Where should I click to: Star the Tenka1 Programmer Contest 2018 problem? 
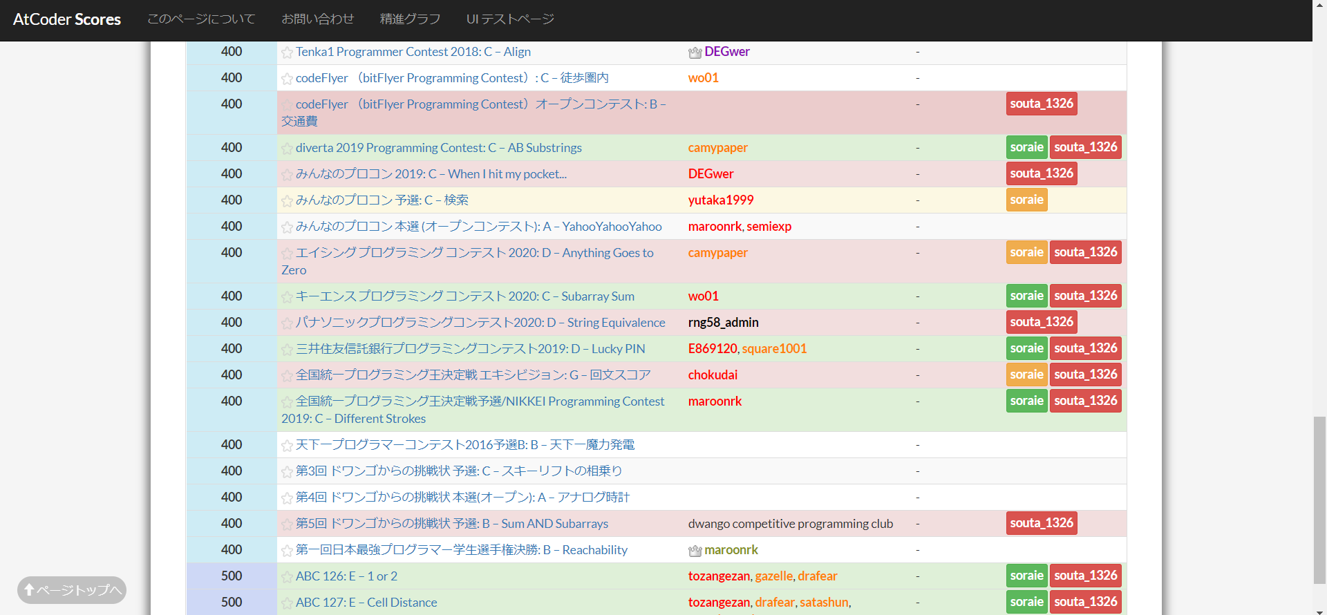[287, 53]
